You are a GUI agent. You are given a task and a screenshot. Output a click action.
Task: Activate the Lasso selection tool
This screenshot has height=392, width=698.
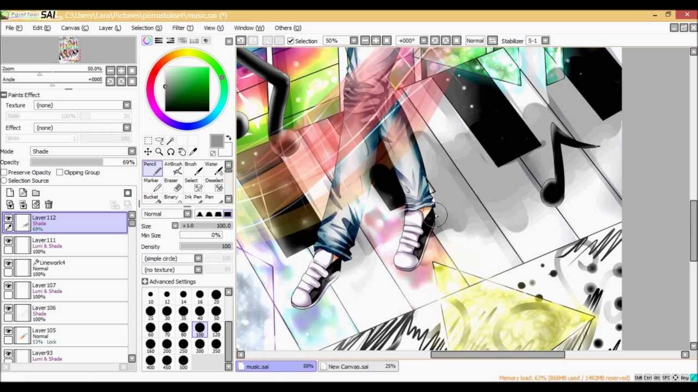159,141
